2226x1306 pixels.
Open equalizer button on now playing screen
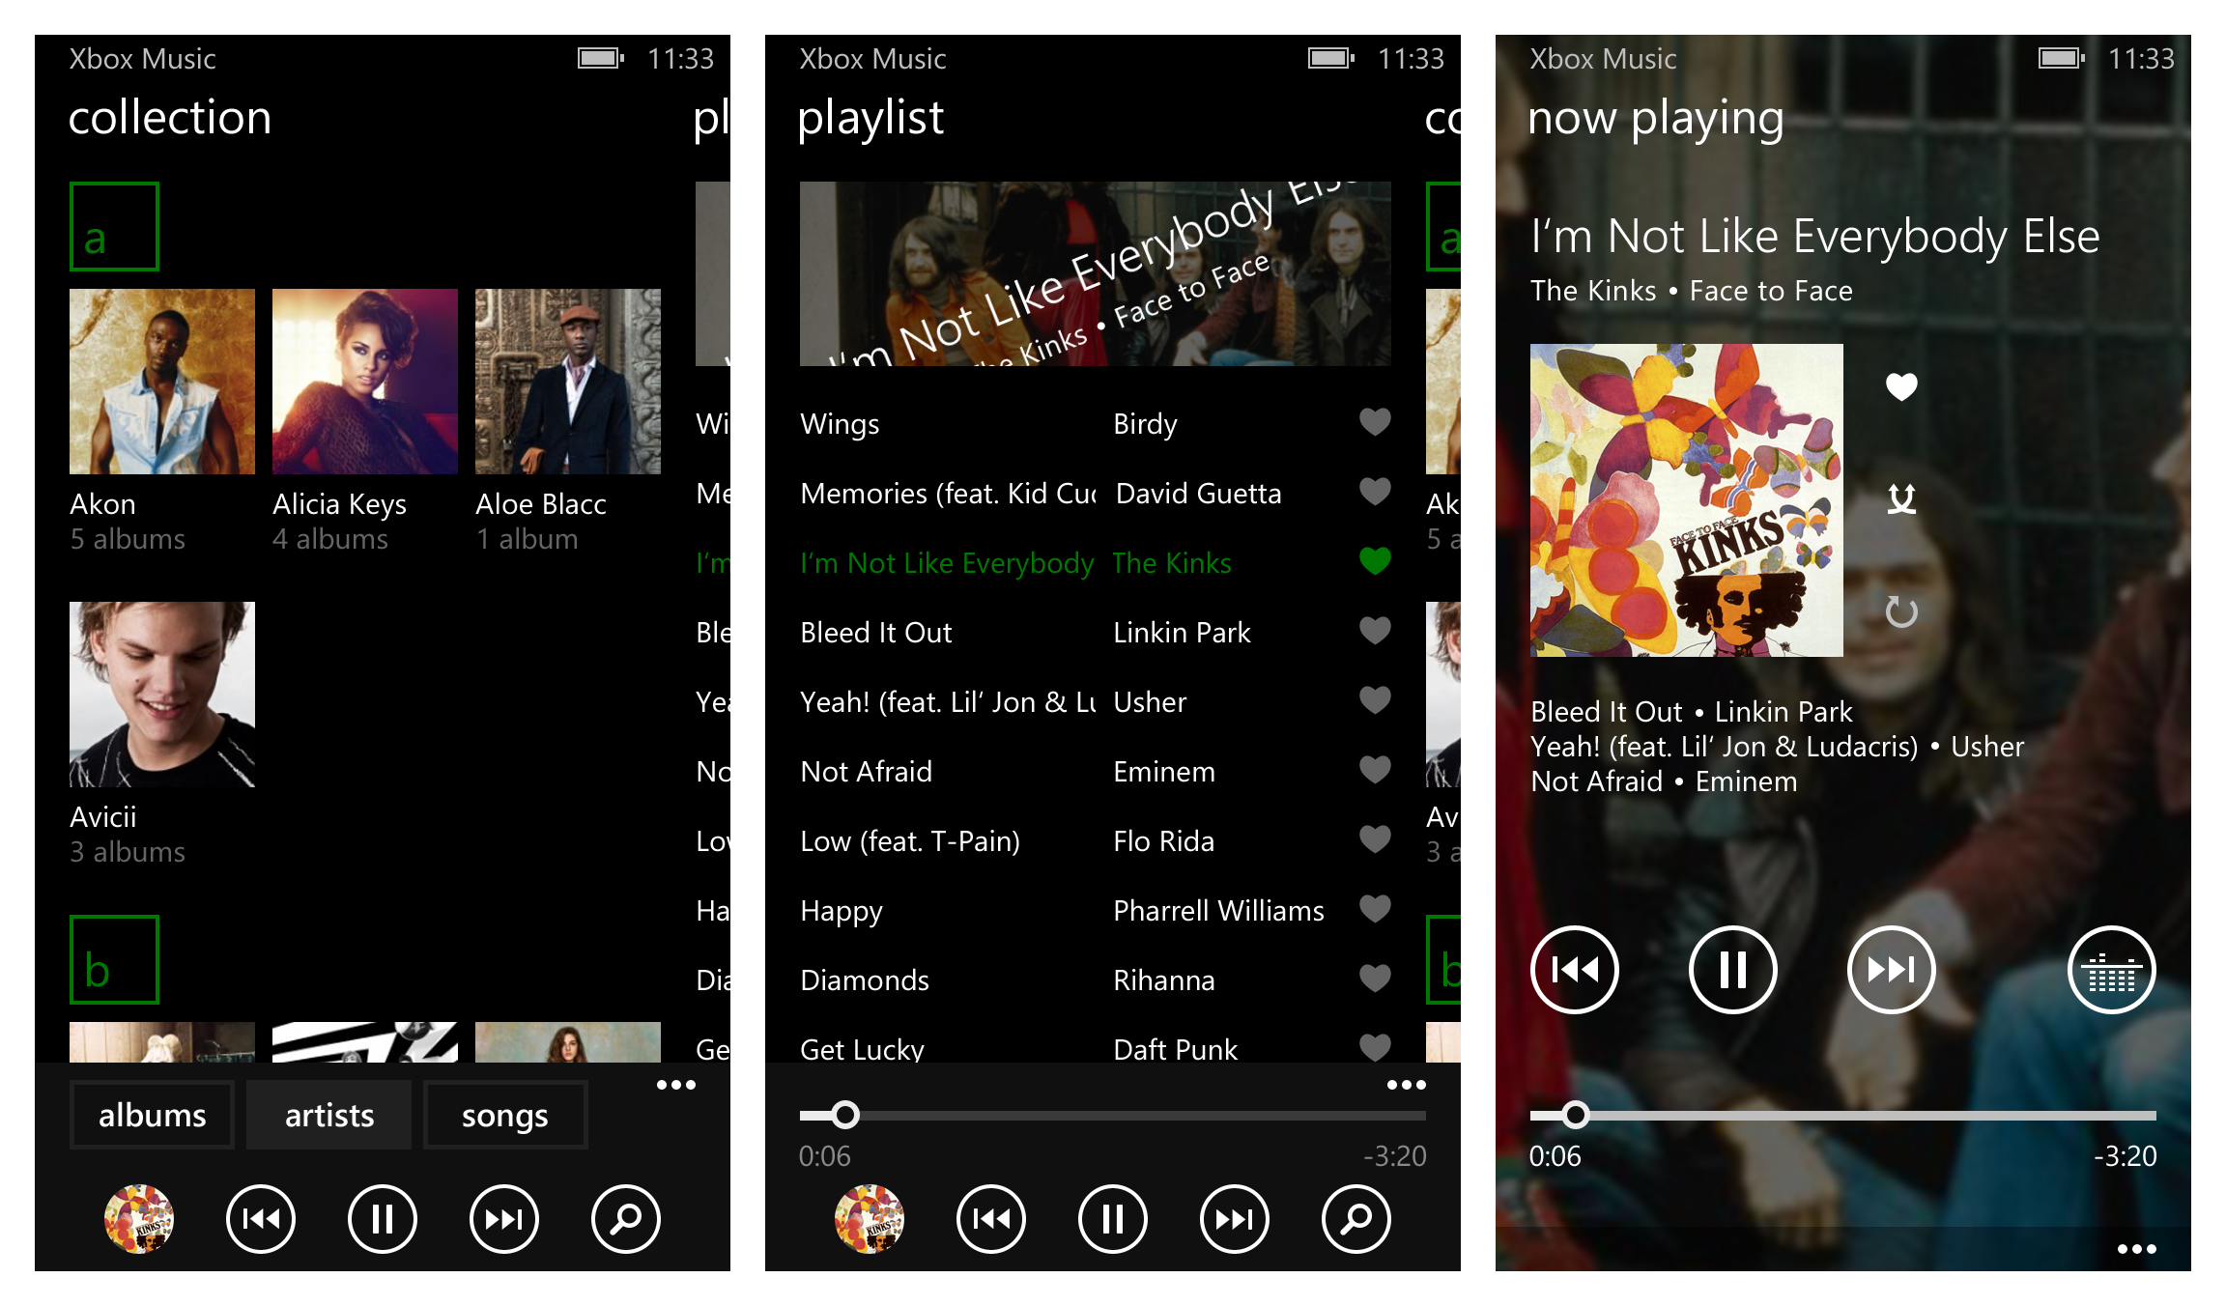[2112, 970]
